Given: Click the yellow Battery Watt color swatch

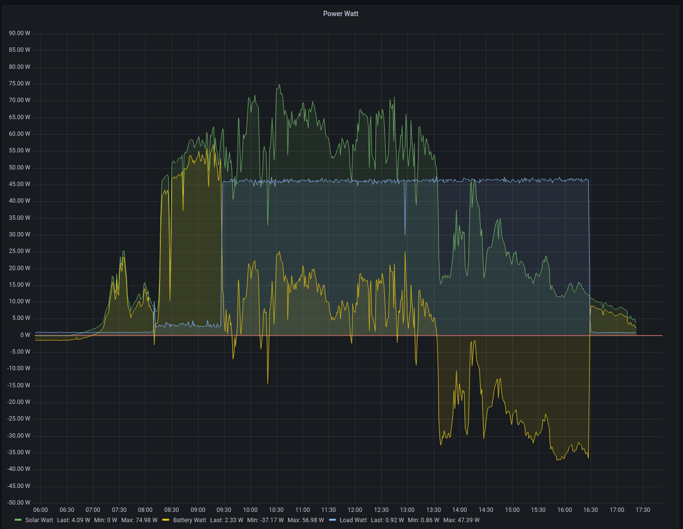Looking at the screenshot, I should (x=166, y=520).
